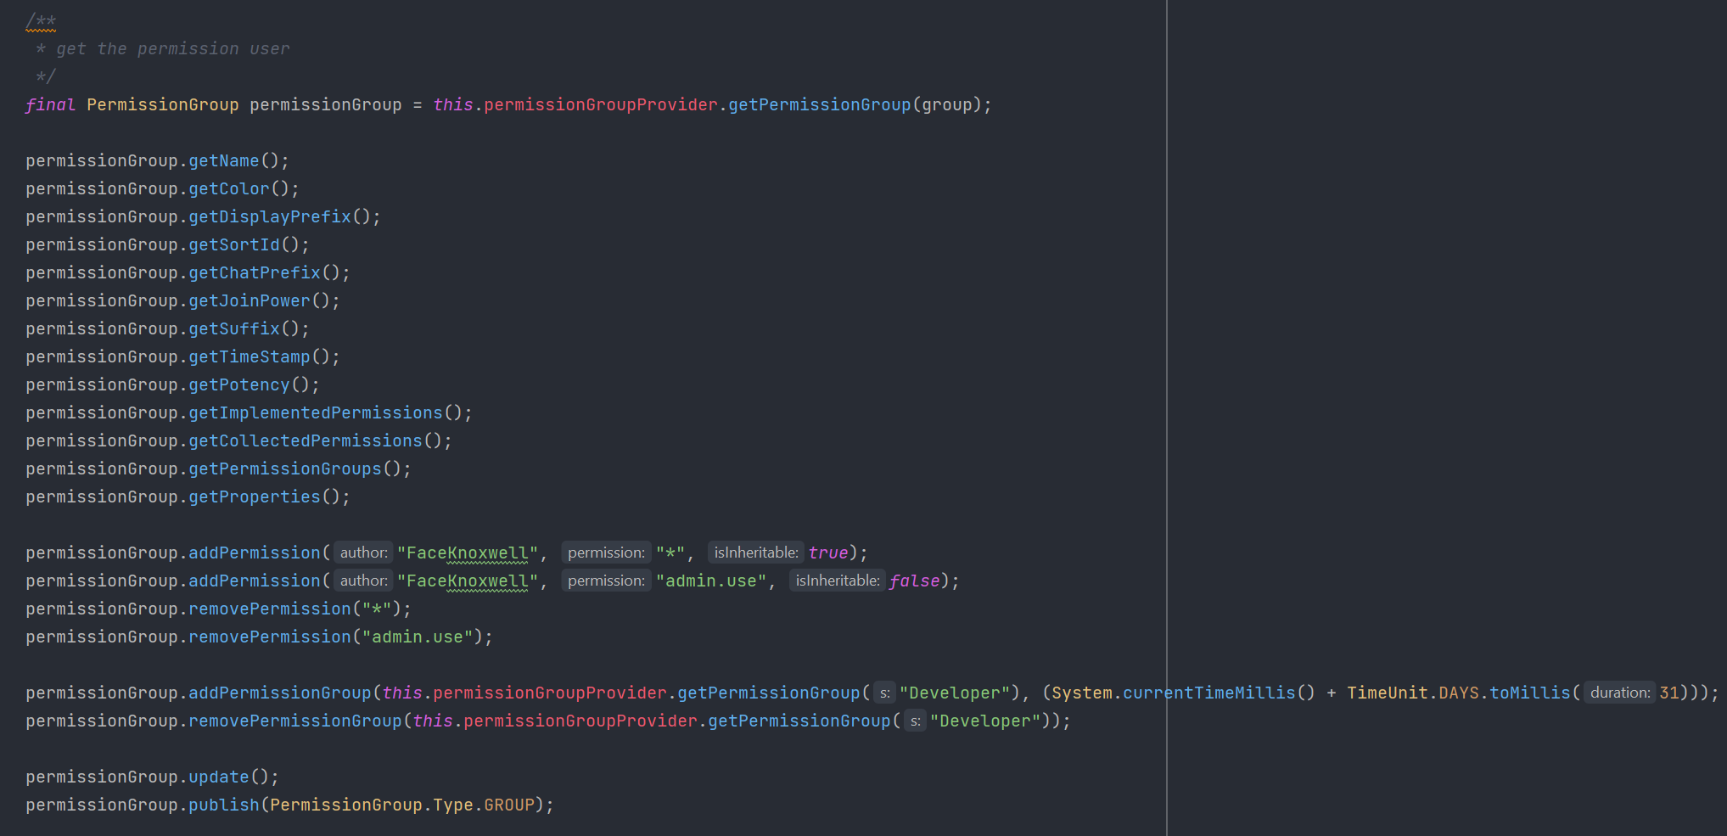The height and width of the screenshot is (836, 1727).
Task: Click the GROUP enum constant
Action: pos(509,805)
